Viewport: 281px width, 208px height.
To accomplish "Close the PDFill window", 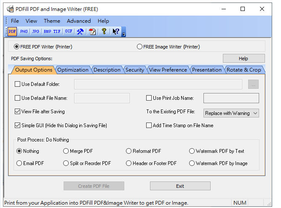I will tap(262, 9).
